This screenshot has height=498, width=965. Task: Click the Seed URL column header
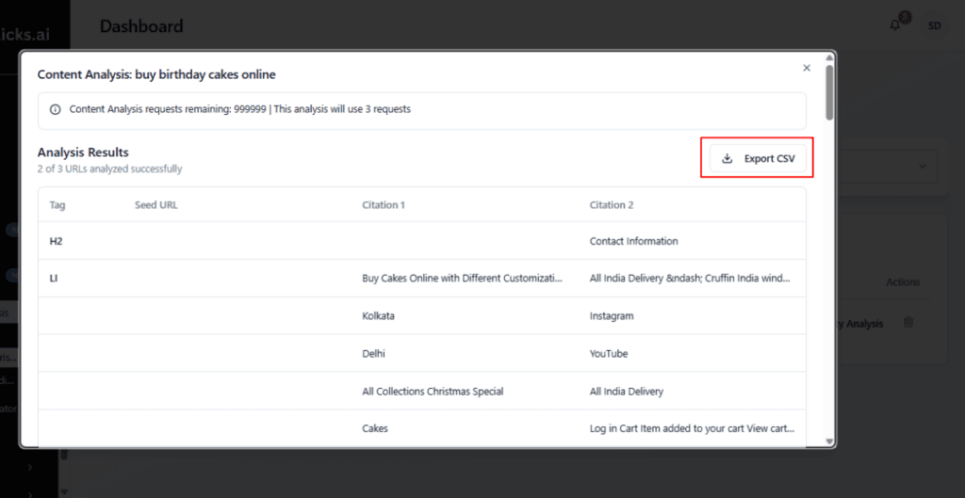pyautogui.click(x=155, y=205)
